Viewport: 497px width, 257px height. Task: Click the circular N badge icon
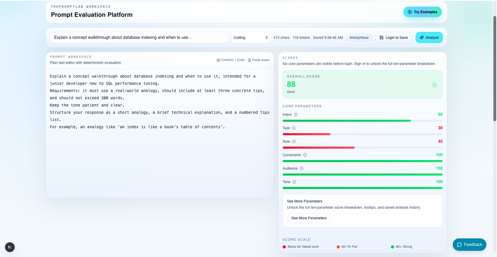(10, 247)
